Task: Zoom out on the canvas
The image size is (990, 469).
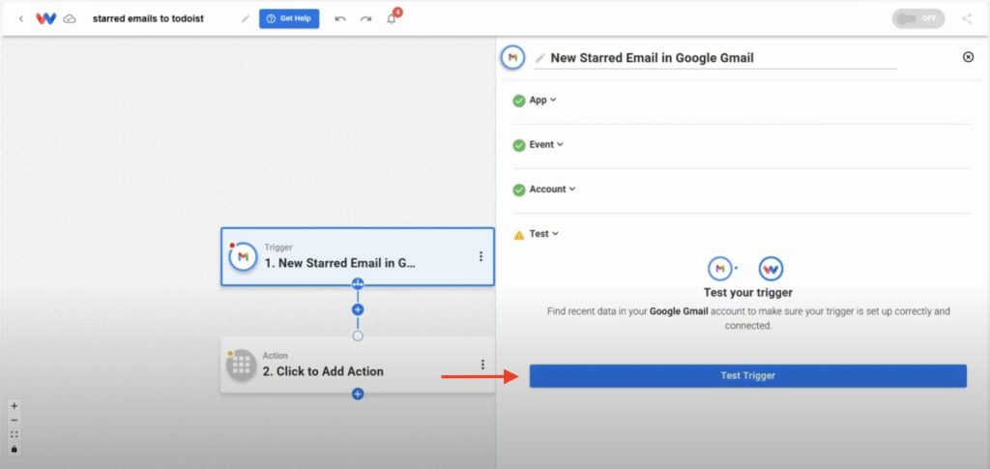Action: click(x=15, y=421)
